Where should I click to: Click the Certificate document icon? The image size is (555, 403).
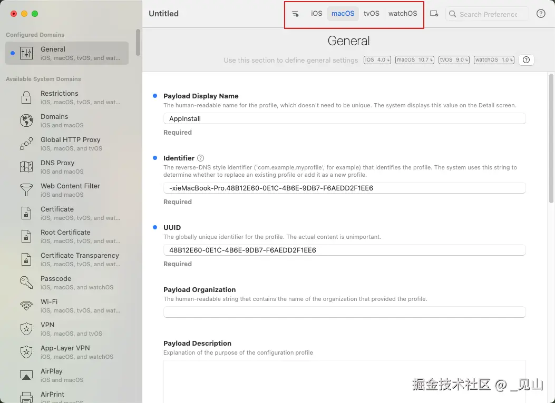[26, 213]
